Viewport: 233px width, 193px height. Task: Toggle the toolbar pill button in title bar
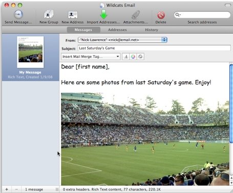228,5
